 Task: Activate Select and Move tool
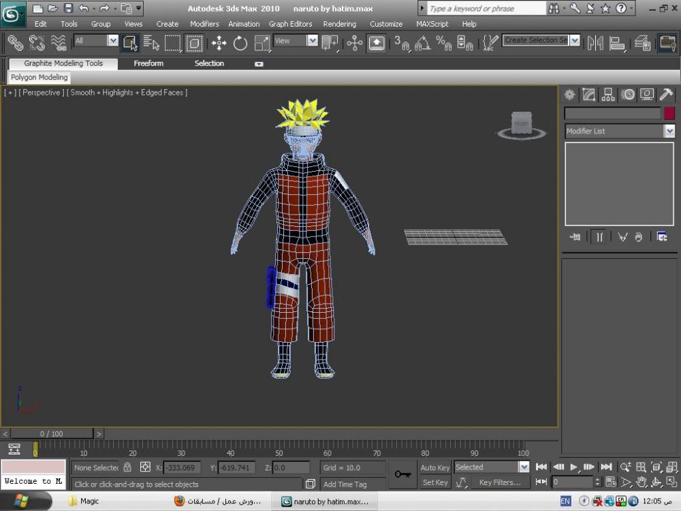click(x=219, y=42)
